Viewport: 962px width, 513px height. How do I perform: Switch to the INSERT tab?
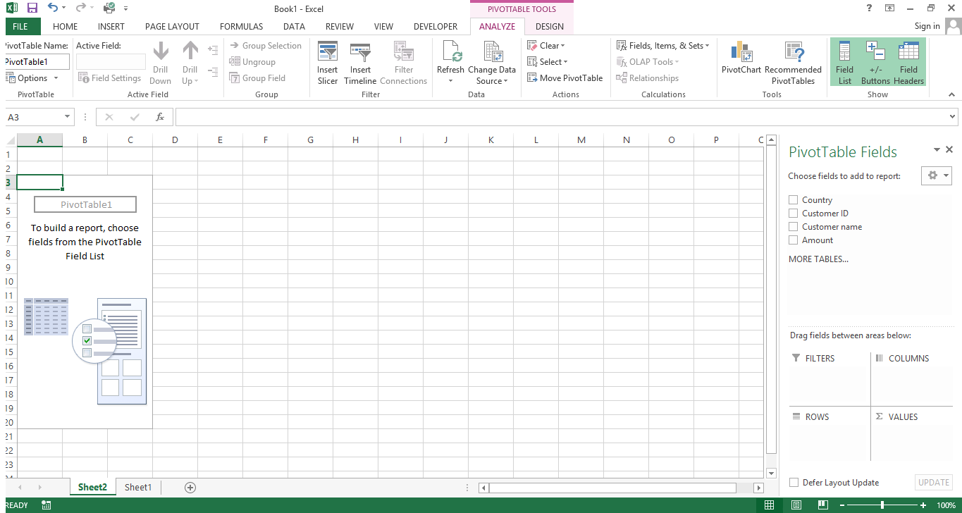111,27
